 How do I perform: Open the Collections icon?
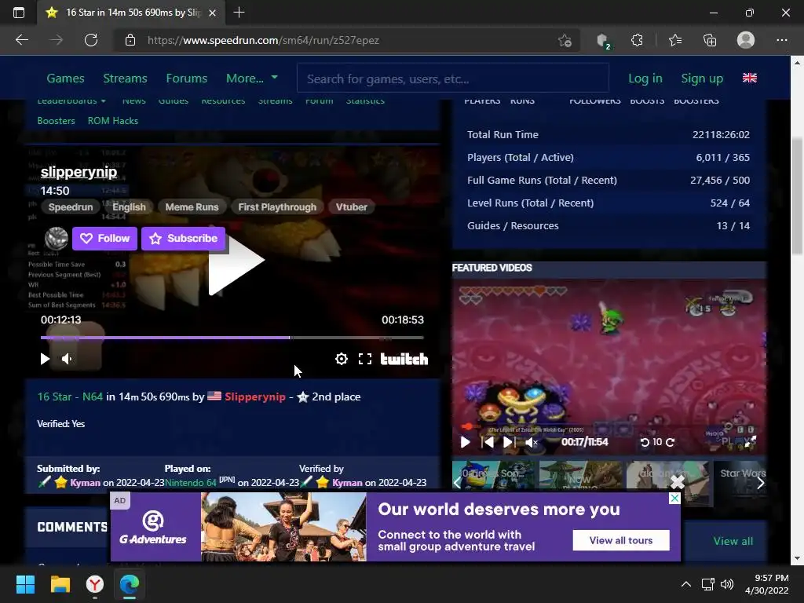point(710,40)
